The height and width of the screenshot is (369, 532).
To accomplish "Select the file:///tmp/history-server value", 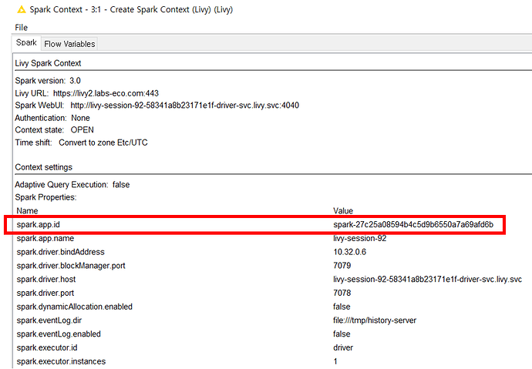I will [x=375, y=320].
